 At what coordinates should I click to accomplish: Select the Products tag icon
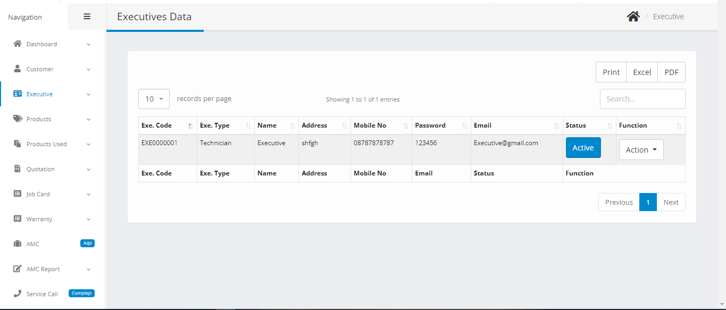(x=18, y=119)
